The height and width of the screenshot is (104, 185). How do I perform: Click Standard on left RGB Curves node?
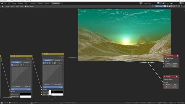click(x=16, y=62)
